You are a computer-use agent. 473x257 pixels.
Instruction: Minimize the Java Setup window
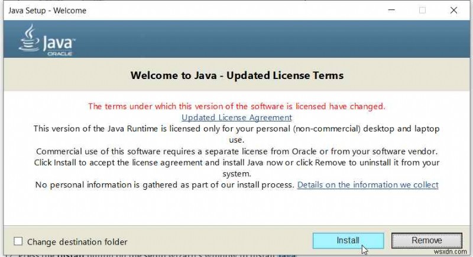391,10
